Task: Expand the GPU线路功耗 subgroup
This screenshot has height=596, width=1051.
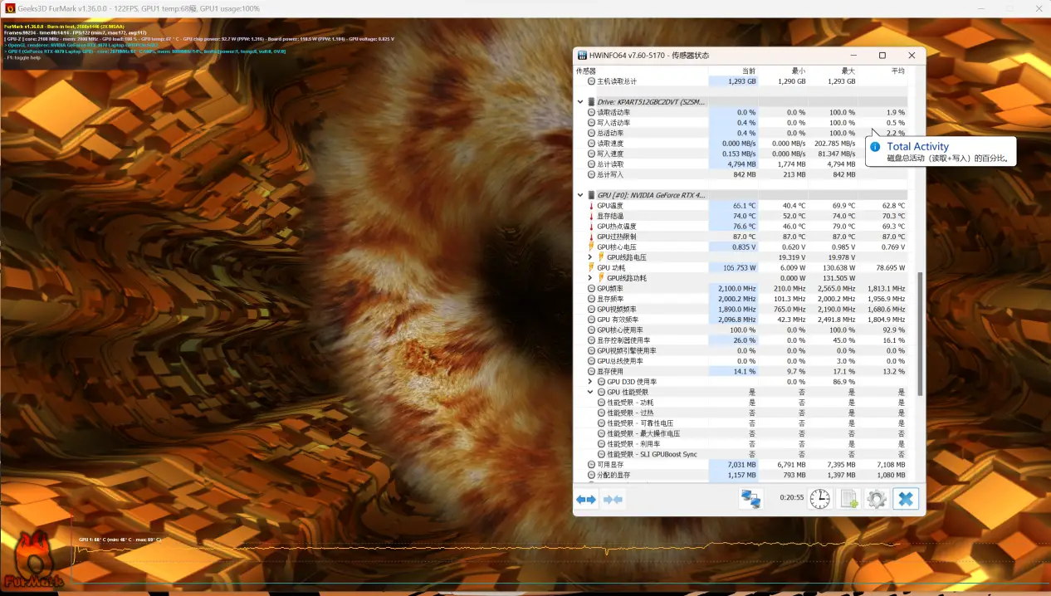Action: pos(590,278)
